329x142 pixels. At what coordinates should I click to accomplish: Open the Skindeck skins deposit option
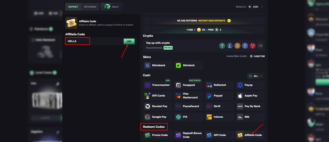coord(188,65)
